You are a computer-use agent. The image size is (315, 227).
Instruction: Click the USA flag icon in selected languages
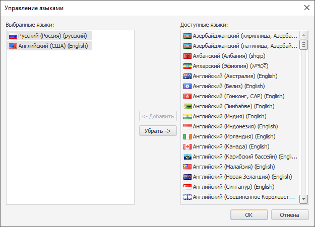point(13,46)
